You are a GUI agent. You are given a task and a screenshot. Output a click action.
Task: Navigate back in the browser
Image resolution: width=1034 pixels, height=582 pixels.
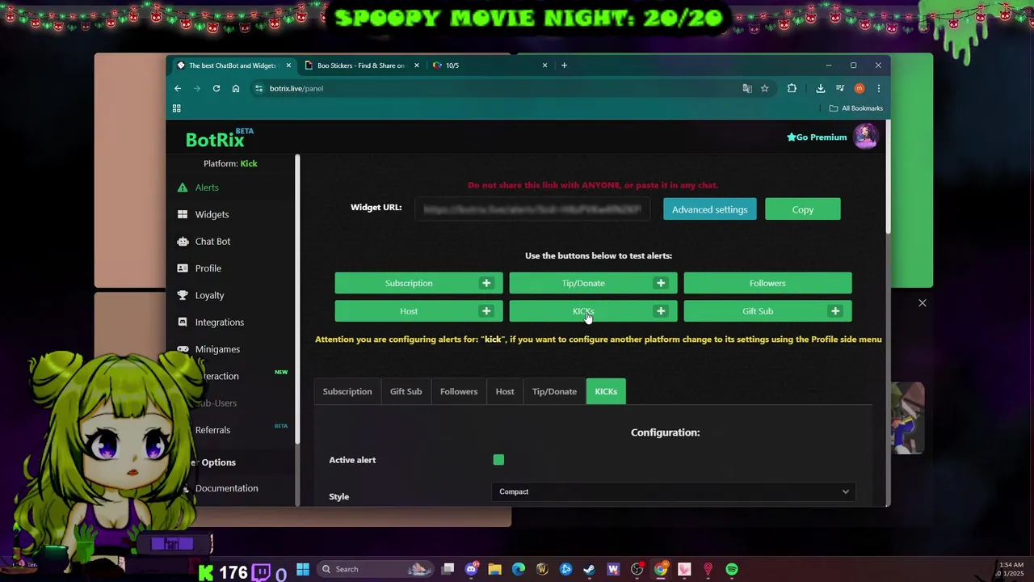pyautogui.click(x=178, y=88)
